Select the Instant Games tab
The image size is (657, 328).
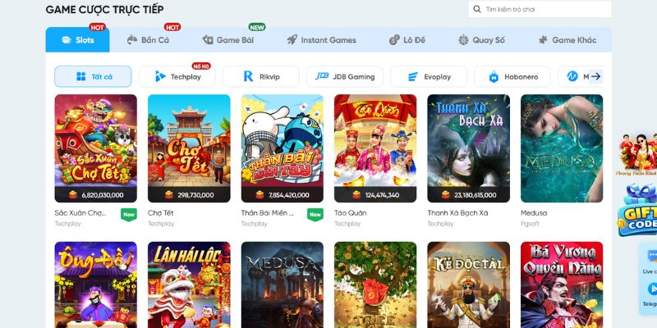point(321,40)
